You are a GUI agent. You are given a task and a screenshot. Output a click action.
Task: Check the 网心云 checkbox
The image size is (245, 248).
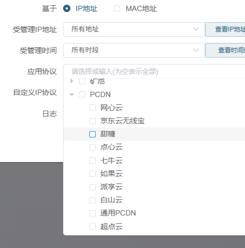(x=93, y=107)
